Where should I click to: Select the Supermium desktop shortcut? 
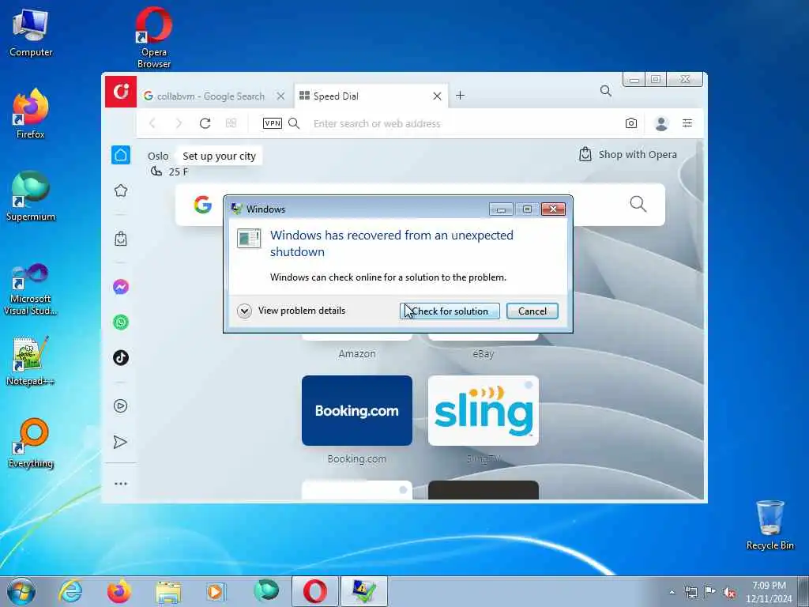tap(31, 196)
